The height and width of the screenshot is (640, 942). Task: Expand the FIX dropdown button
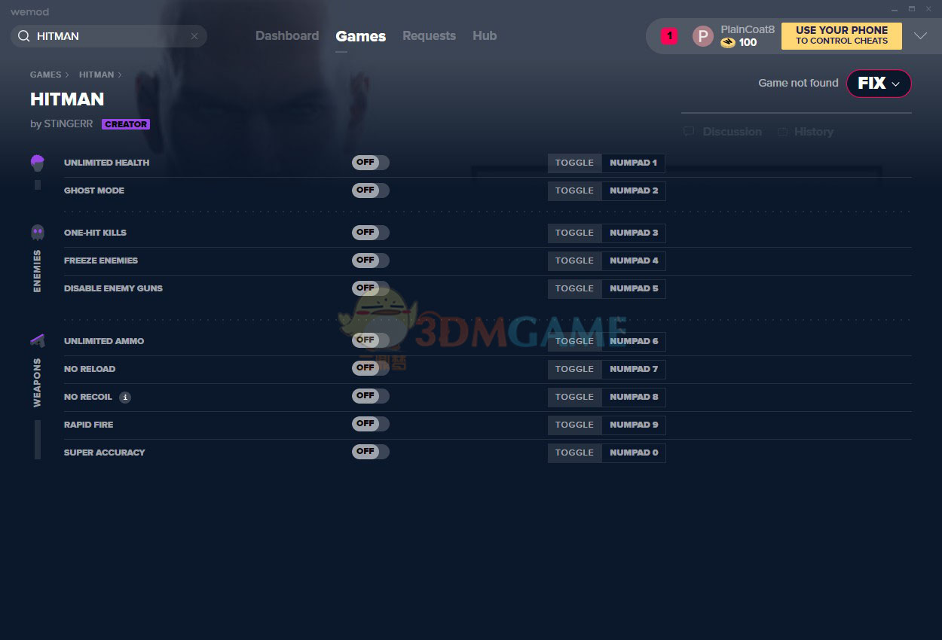(879, 84)
